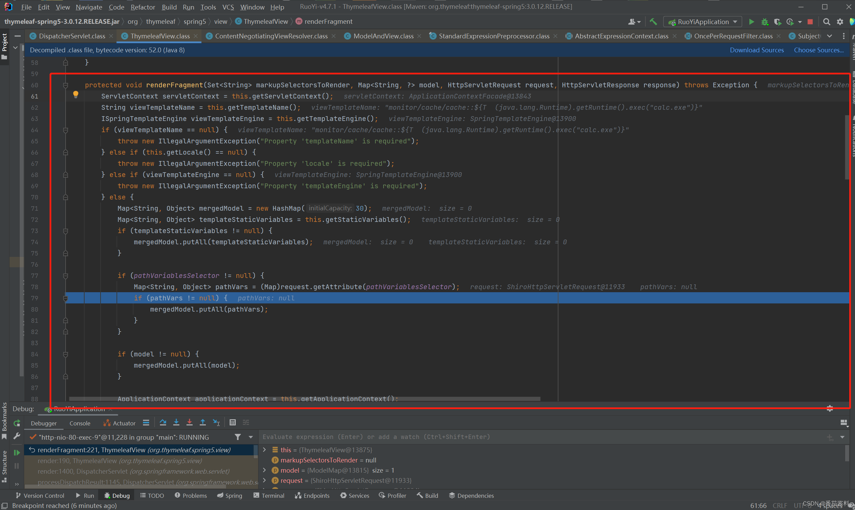This screenshot has width=855, height=510.
Task: Open the Refactor menu
Action: pyautogui.click(x=143, y=7)
